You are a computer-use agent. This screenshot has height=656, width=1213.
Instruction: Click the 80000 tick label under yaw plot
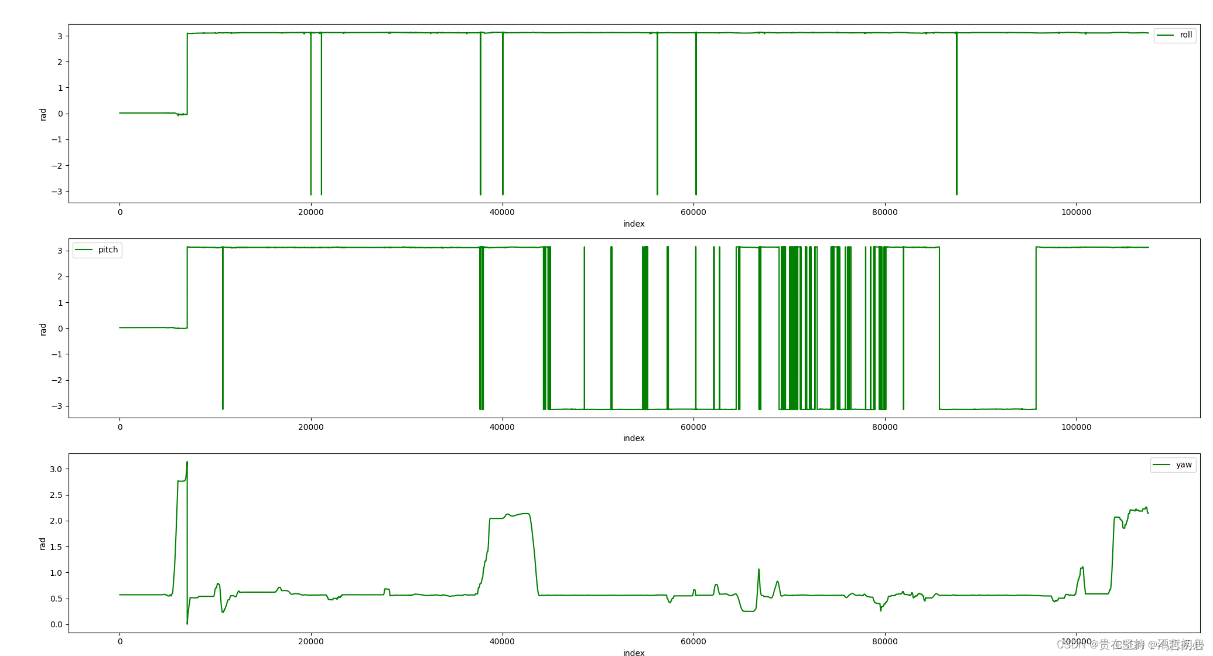click(x=884, y=641)
